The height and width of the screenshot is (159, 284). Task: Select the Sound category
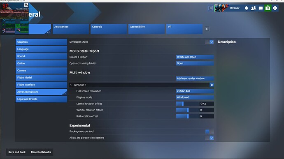click(x=41, y=56)
